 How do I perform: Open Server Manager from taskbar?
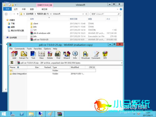pos(12,114)
